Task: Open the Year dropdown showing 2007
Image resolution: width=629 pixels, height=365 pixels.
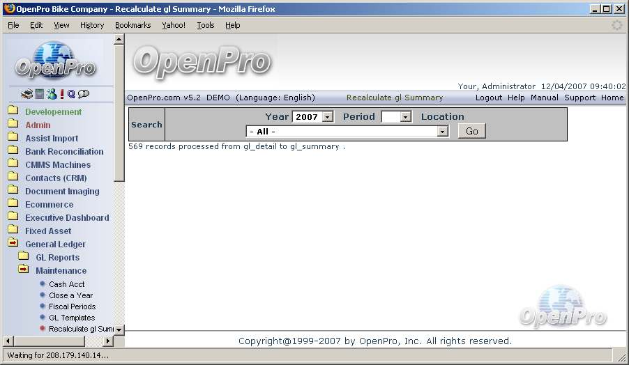Action: pos(313,117)
